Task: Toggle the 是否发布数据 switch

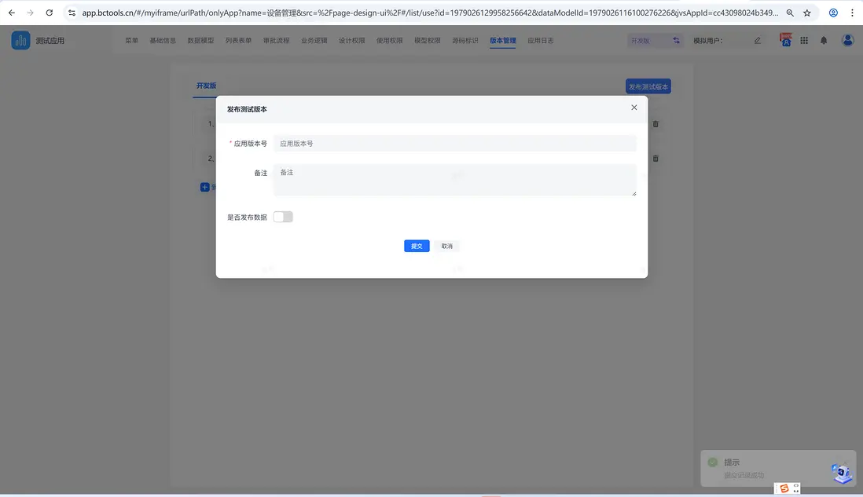Action: [x=283, y=217]
